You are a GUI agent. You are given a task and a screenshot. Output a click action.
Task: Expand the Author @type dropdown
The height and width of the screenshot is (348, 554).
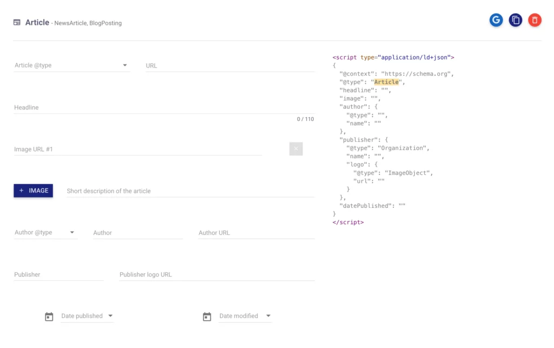tap(45, 233)
